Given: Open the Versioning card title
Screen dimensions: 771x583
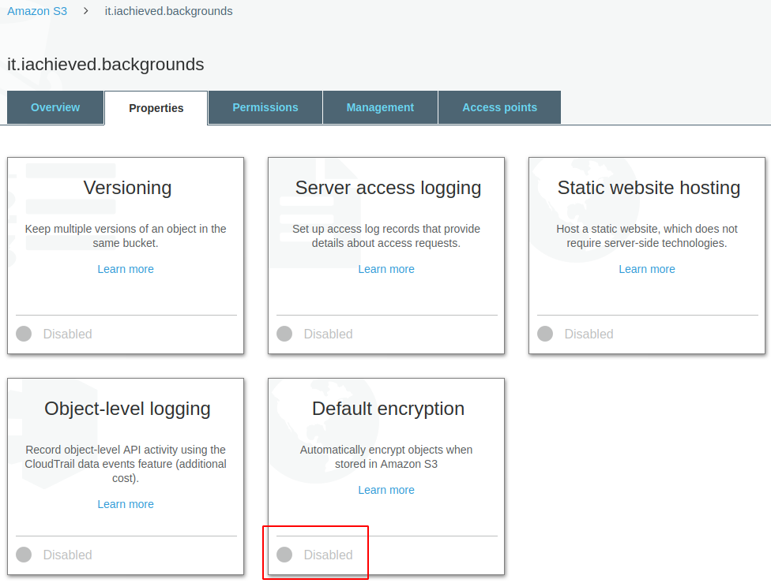Looking at the screenshot, I should (x=127, y=188).
